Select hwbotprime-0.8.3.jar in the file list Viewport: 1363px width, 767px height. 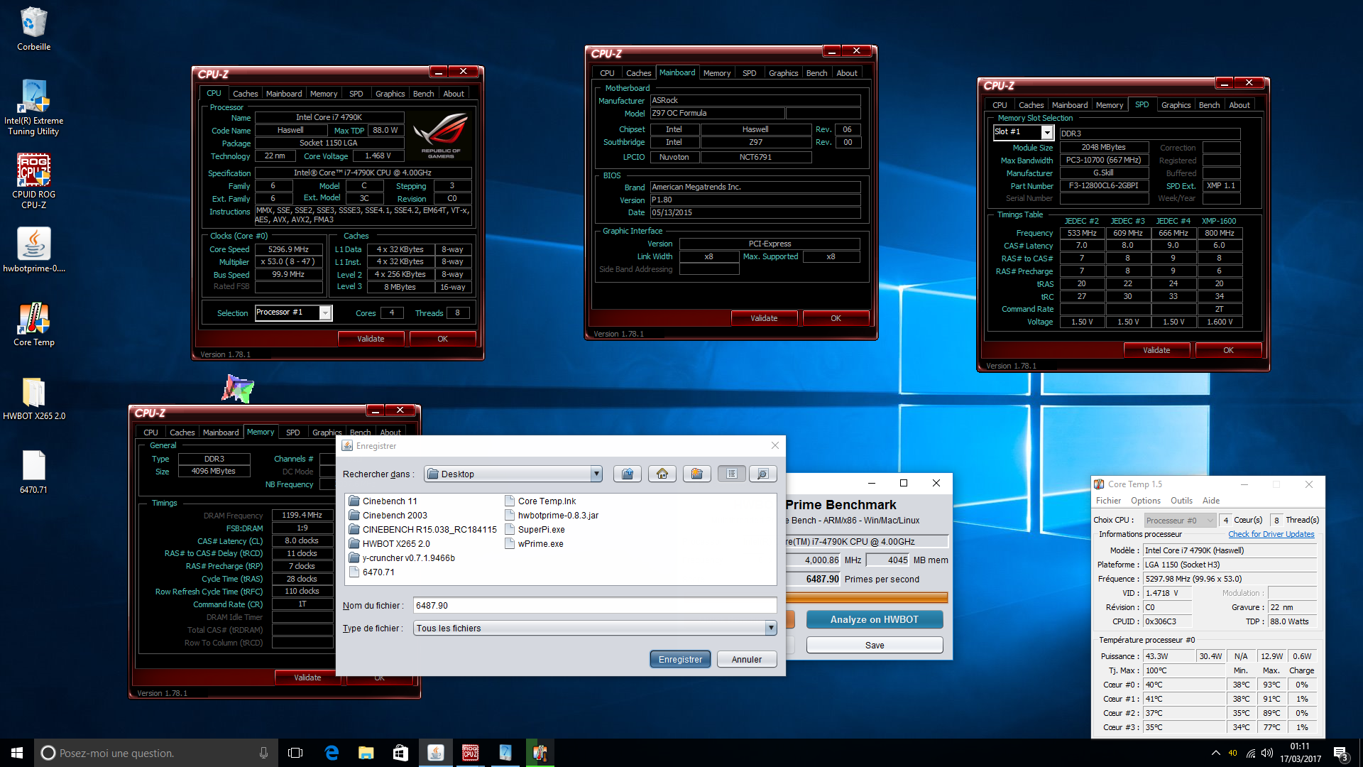(x=552, y=515)
